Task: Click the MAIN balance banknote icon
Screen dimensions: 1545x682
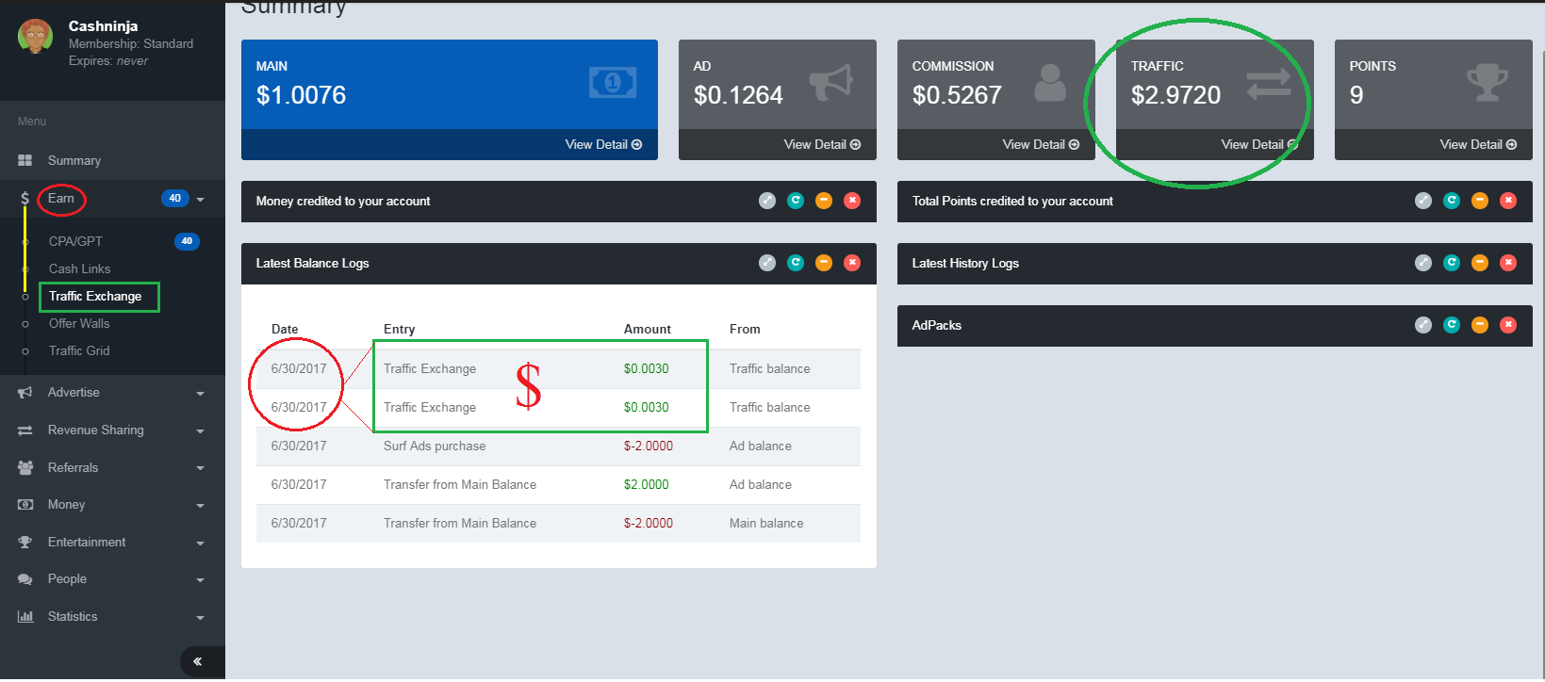Action: pos(613,83)
